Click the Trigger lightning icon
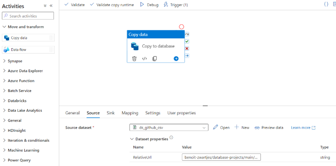Screen dimensions: 336x166 166,5
